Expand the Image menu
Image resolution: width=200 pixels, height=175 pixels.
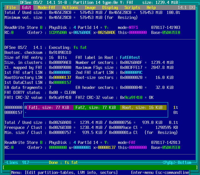(90, 7)
